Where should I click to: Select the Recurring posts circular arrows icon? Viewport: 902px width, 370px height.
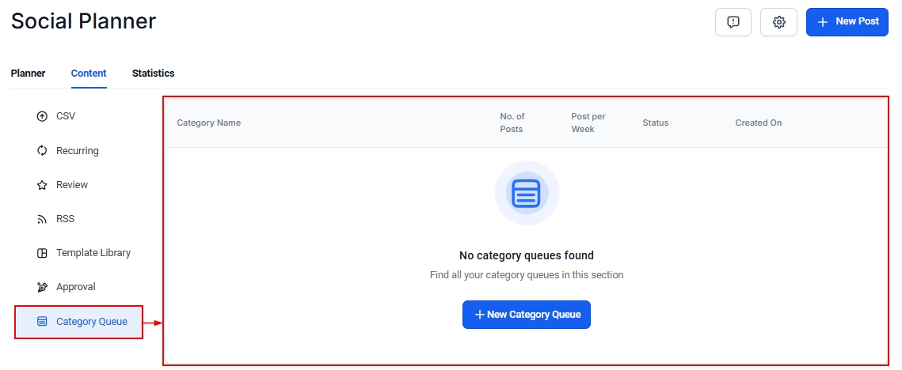click(x=43, y=151)
